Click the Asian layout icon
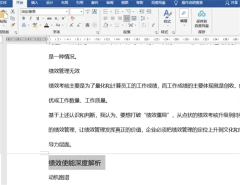 click(x=130, y=25)
